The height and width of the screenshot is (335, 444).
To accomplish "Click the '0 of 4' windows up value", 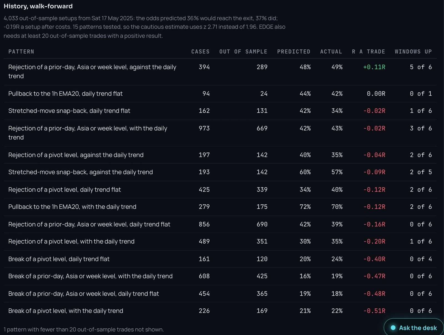I will (421, 259).
